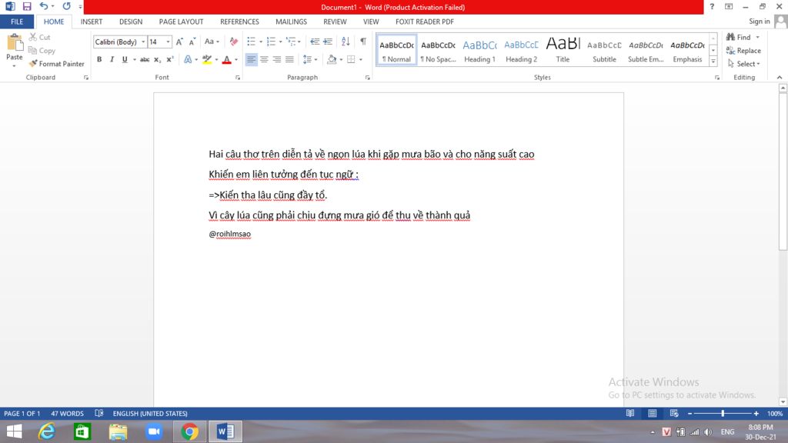This screenshot has height=443, width=788.
Task: Switch to the REVIEW tab
Action: (335, 22)
